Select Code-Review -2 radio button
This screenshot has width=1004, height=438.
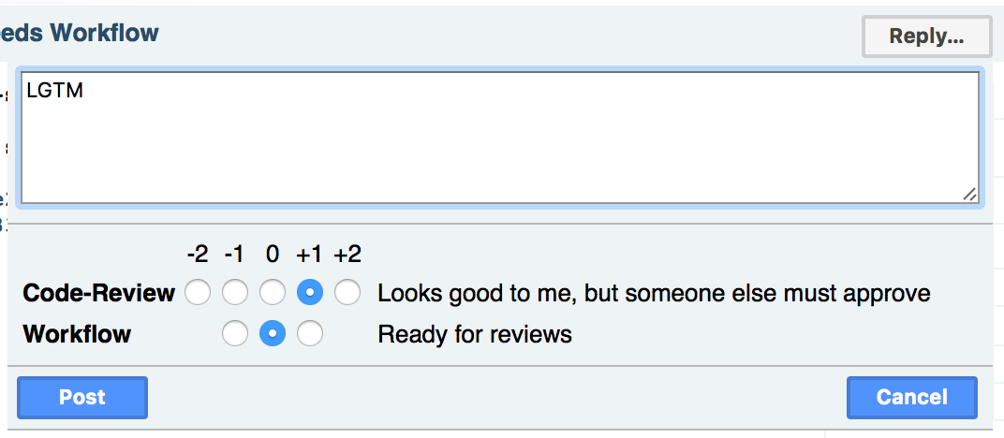coord(198,293)
